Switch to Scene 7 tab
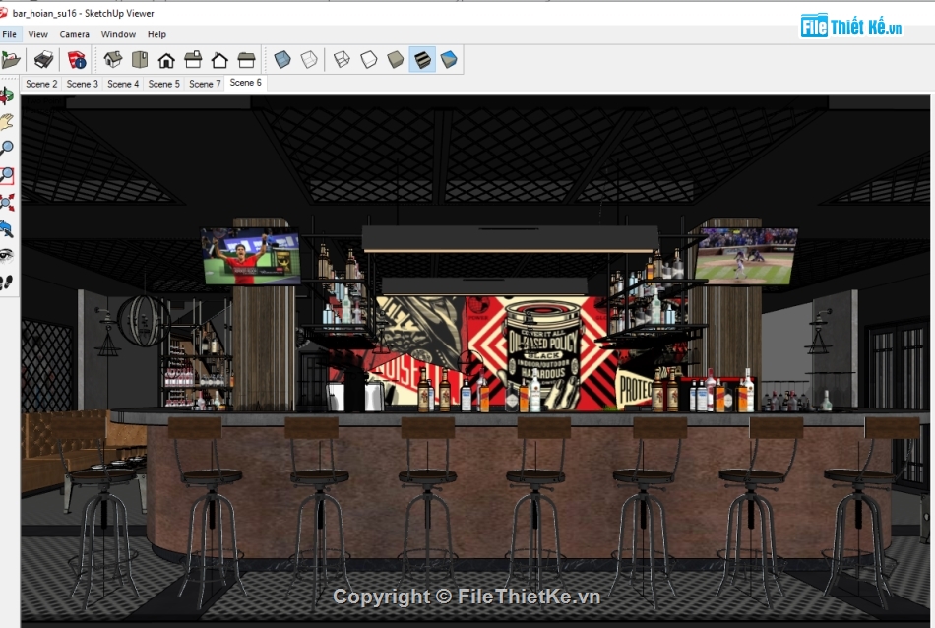 coord(205,84)
